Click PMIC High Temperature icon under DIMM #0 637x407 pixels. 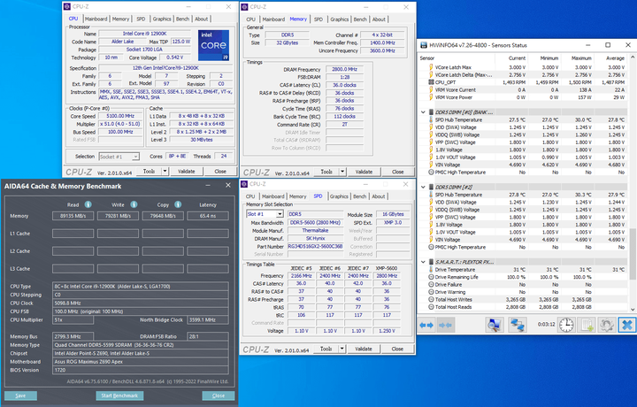tap(431, 173)
